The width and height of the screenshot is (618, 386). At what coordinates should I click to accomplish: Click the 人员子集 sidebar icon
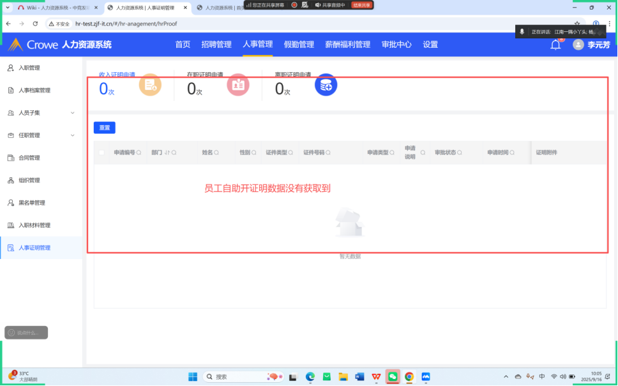coord(11,113)
